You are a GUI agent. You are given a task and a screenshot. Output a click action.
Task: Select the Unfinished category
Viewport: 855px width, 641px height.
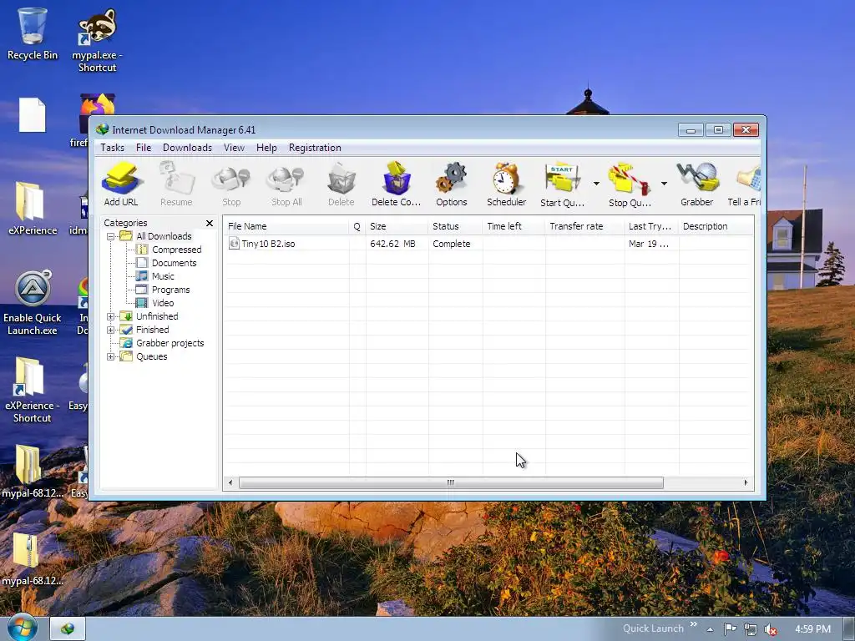click(157, 316)
